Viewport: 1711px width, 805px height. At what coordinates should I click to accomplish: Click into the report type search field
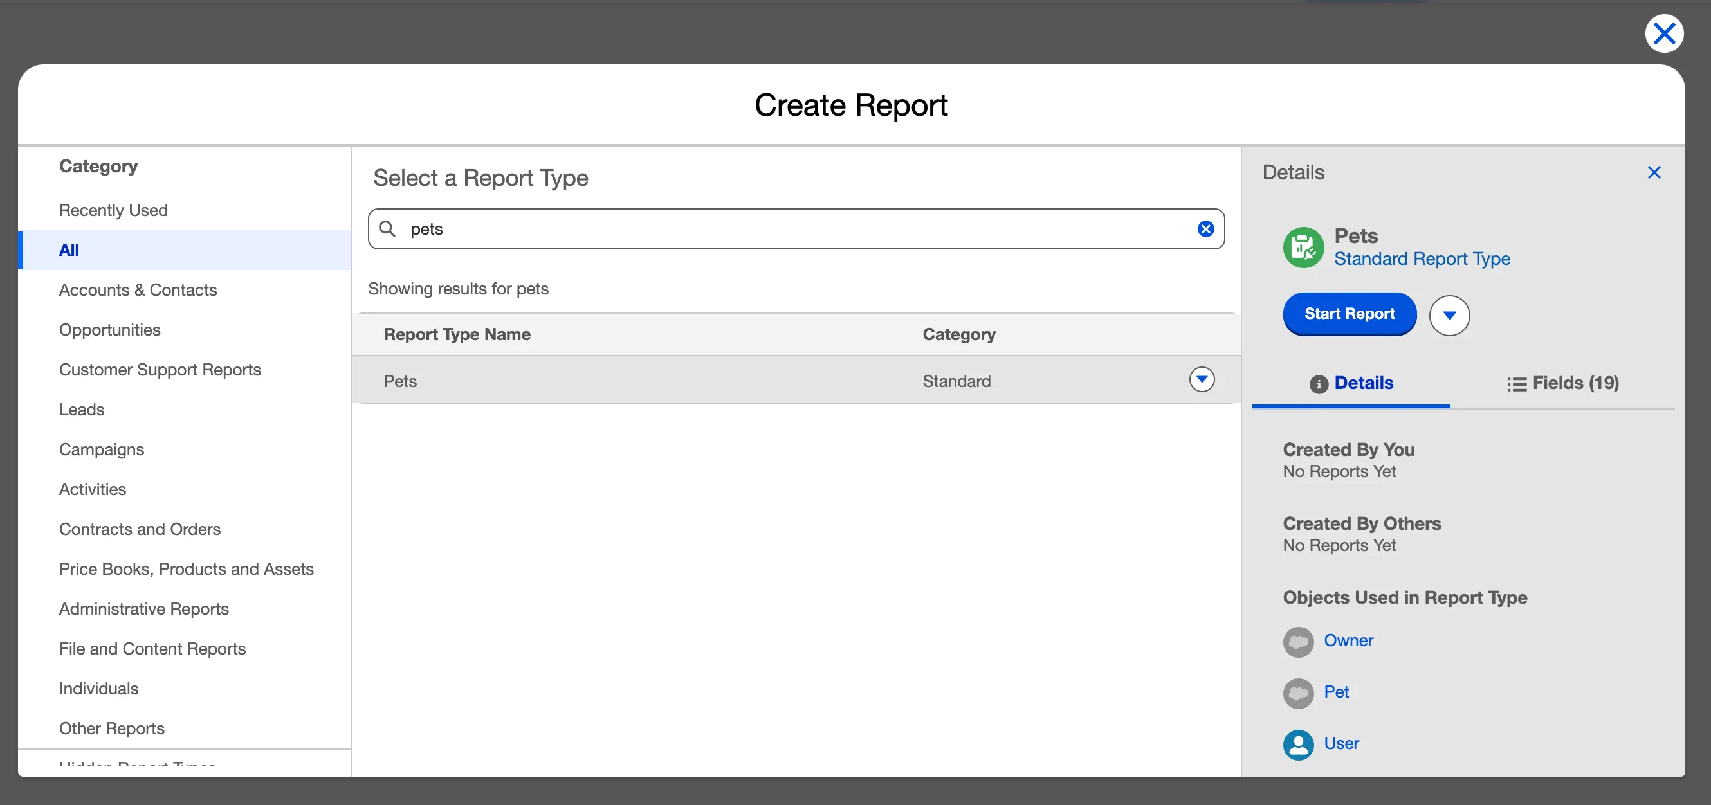click(x=797, y=229)
